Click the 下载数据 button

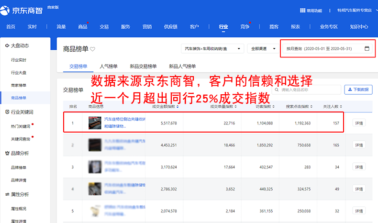click(358, 89)
